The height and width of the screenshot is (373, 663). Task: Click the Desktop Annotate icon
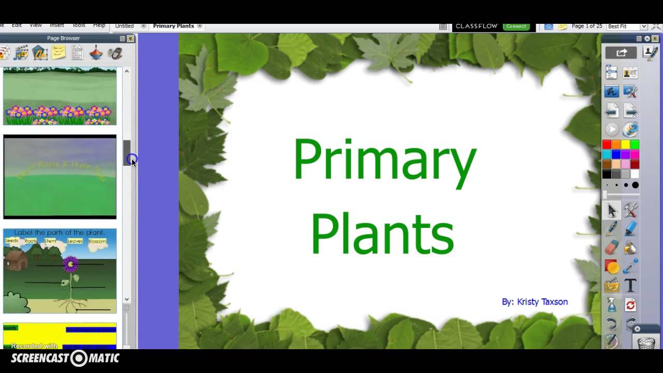(612, 92)
